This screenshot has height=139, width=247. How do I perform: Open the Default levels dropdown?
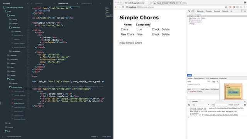(x=234, y=105)
